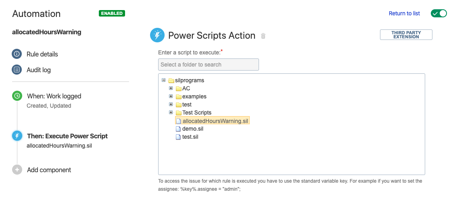
Task: Click the plus icon for Add component
Action: point(17,169)
